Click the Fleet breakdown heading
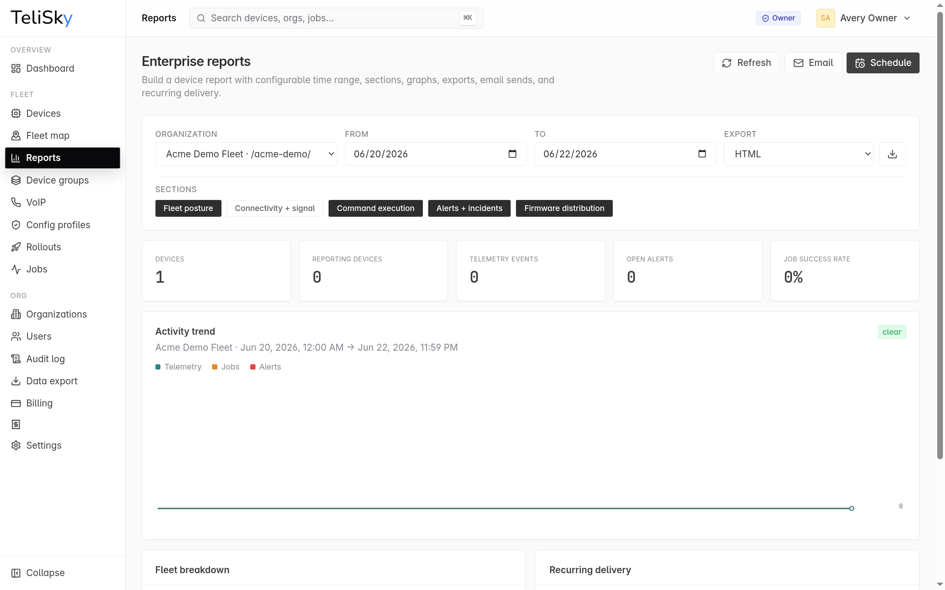Screen dimensions: 945x590 [192, 570]
